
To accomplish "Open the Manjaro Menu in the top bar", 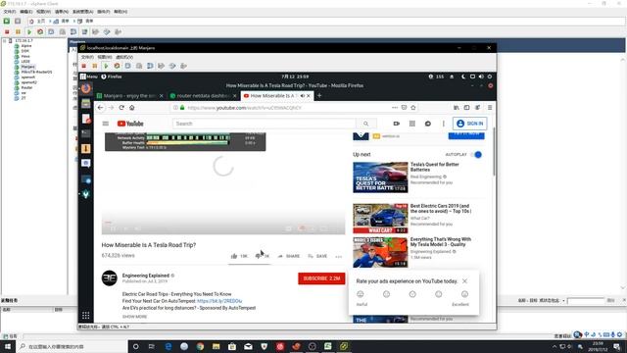I will tap(89, 76).
